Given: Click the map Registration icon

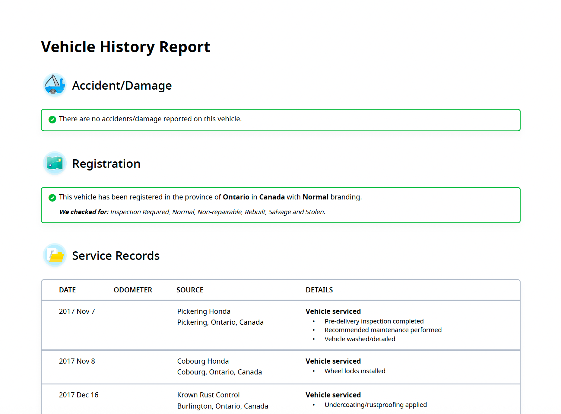Looking at the screenshot, I should (x=55, y=163).
